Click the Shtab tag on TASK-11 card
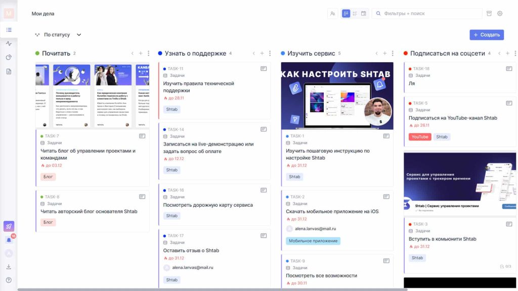Screen dimensions: 518x291 pyautogui.click(x=172, y=109)
